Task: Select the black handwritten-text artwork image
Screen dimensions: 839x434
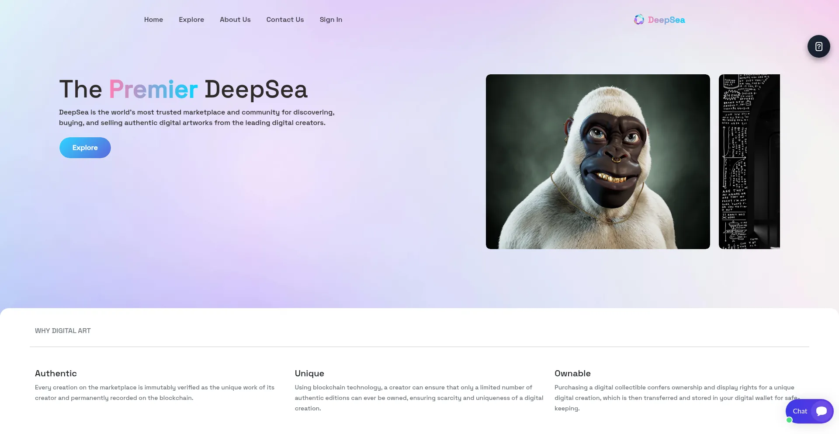Action: pos(749,162)
